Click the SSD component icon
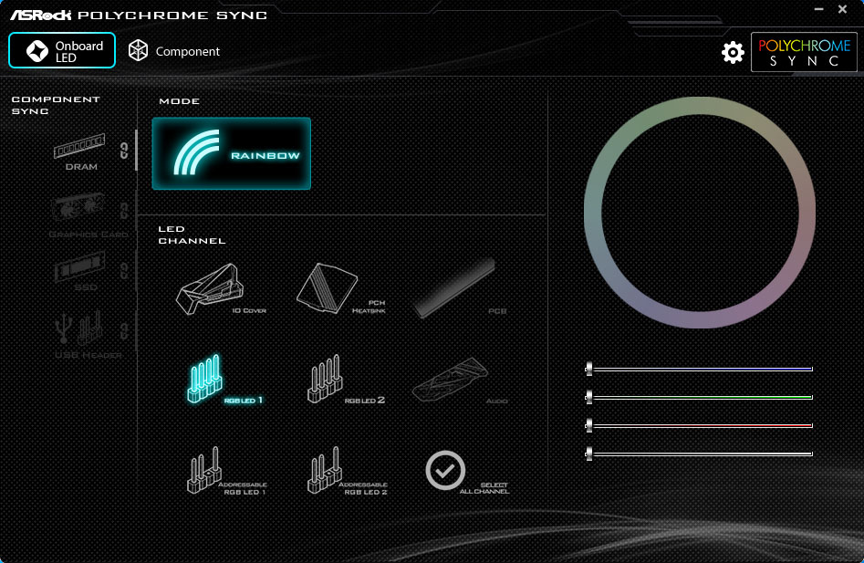864x563 pixels. click(x=80, y=266)
